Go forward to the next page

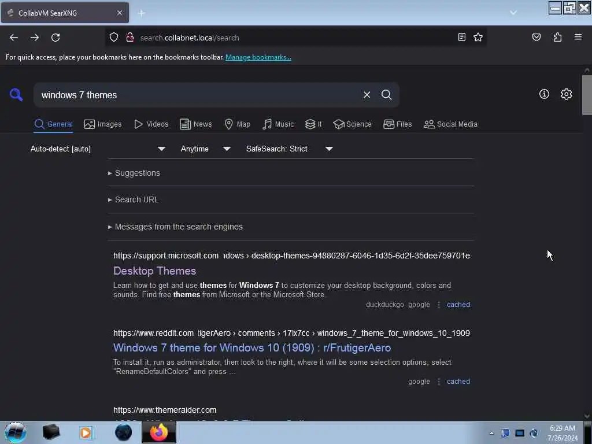pyautogui.click(x=35, y=38)
